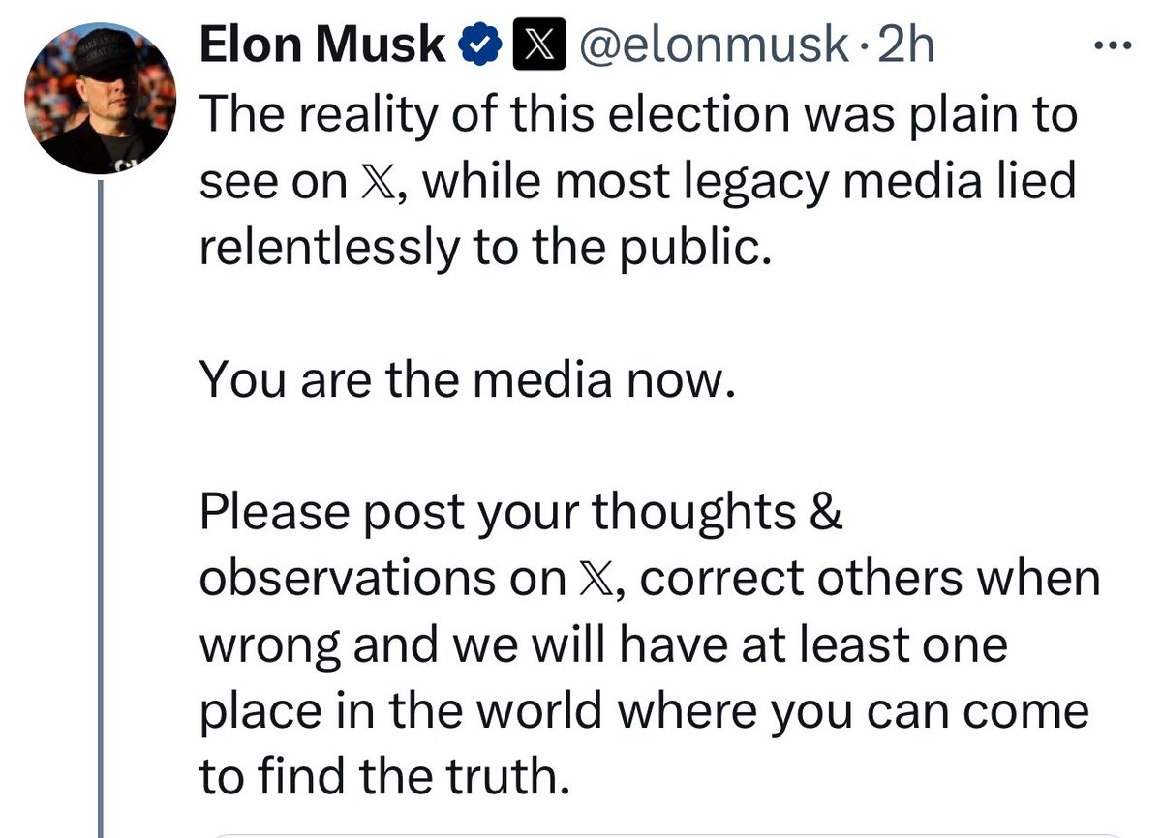Screen dimensions: 1162x838
Task: Click the phrase "correct others when"
Action: pos(871,580)
